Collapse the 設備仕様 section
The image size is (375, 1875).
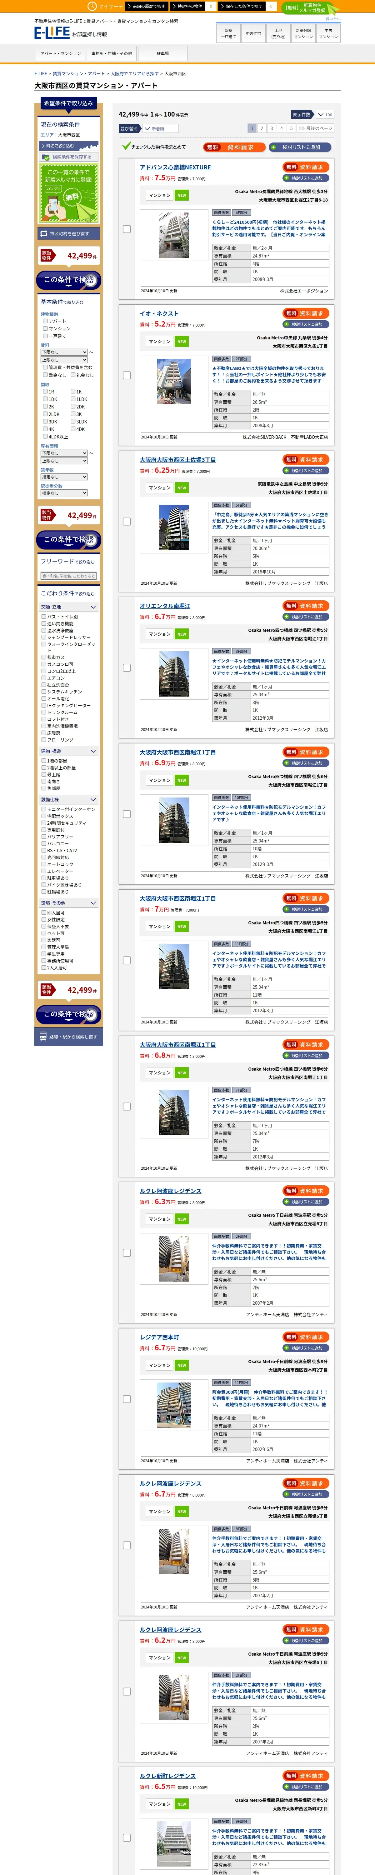pyautogui.click(x=68, y=799)
